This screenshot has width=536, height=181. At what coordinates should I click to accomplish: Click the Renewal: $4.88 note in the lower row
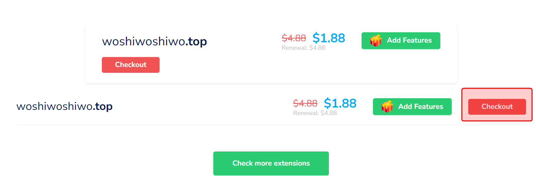[x=315, y=113]
